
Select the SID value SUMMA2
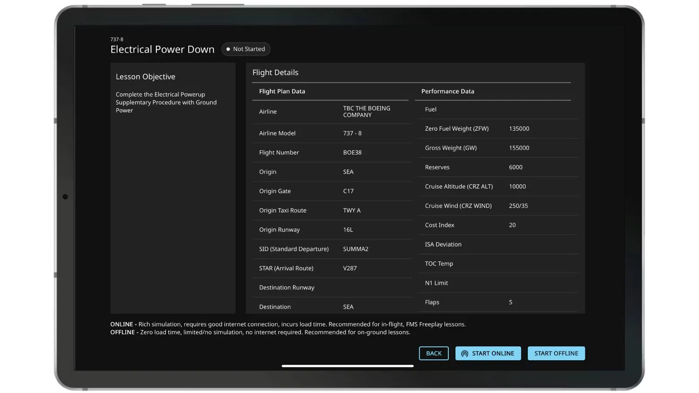(355, 249)
